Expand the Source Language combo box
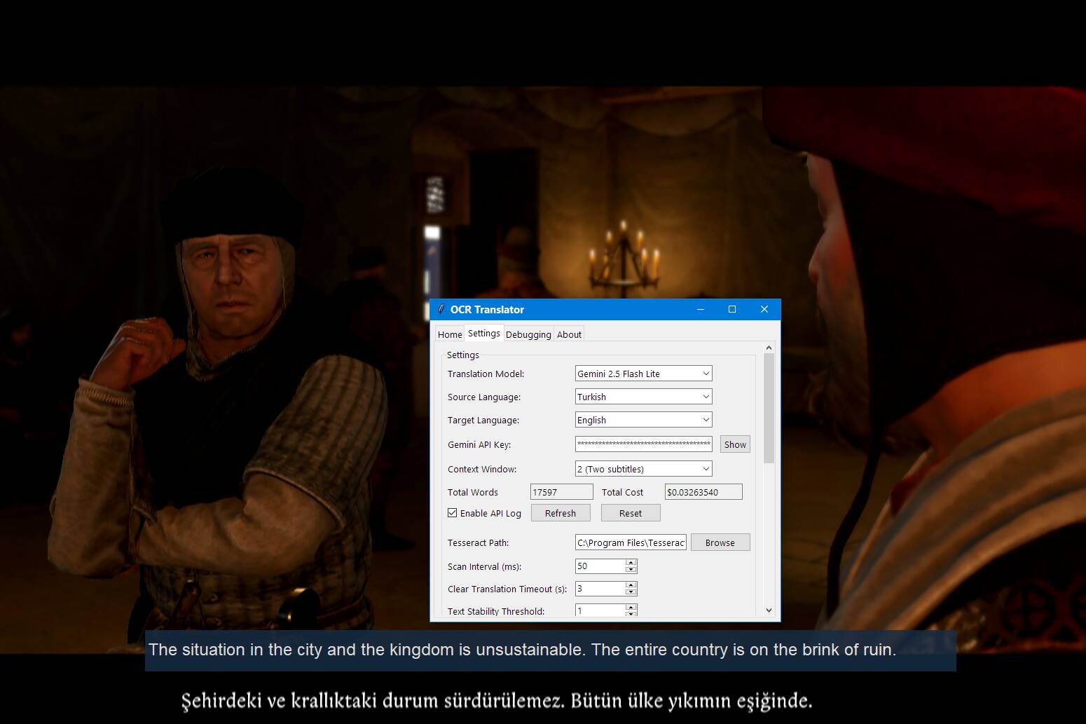The height and width of the screenshot is (724, 1086). [x=643, y=397]
